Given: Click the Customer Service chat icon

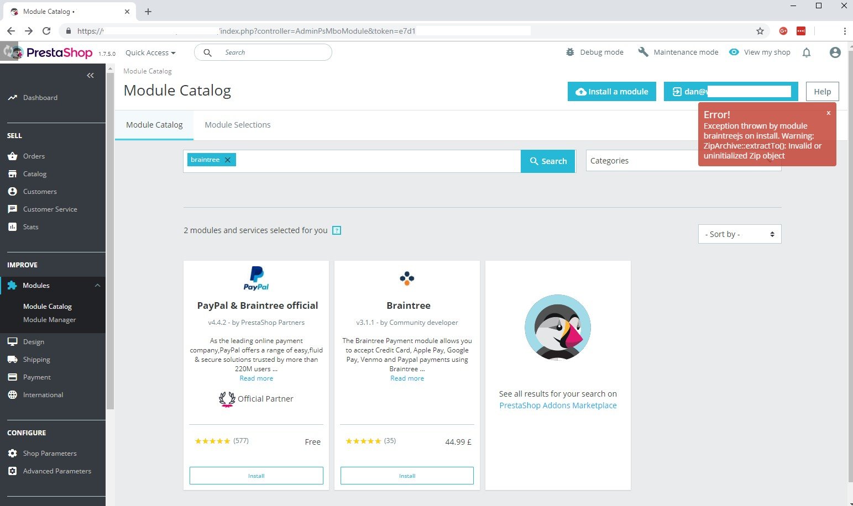Looking at the screenshot, I should (x=12, y=209).
